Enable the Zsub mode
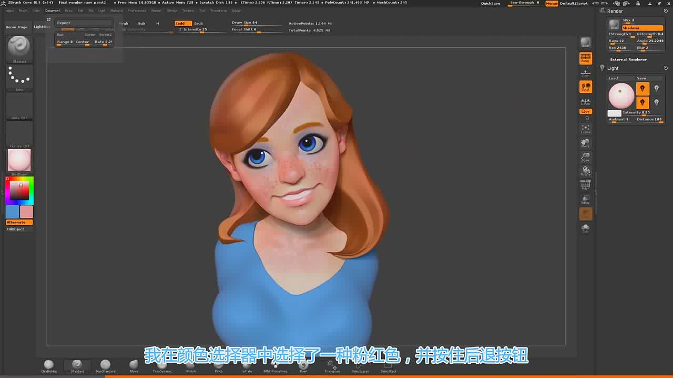The image size is (673, 378). click(x=198, y=23)
